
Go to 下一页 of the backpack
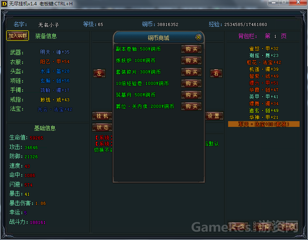(289, 226)
